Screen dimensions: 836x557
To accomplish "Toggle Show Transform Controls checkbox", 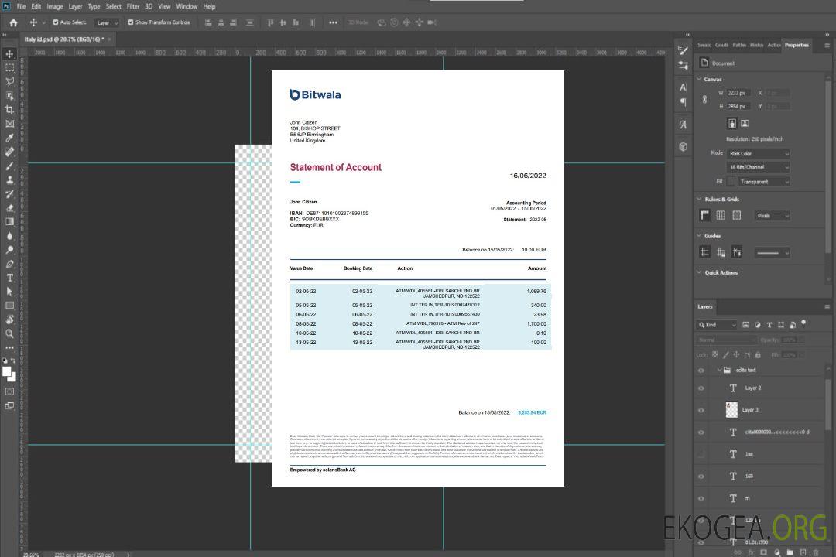I will [x=131, y=22].
